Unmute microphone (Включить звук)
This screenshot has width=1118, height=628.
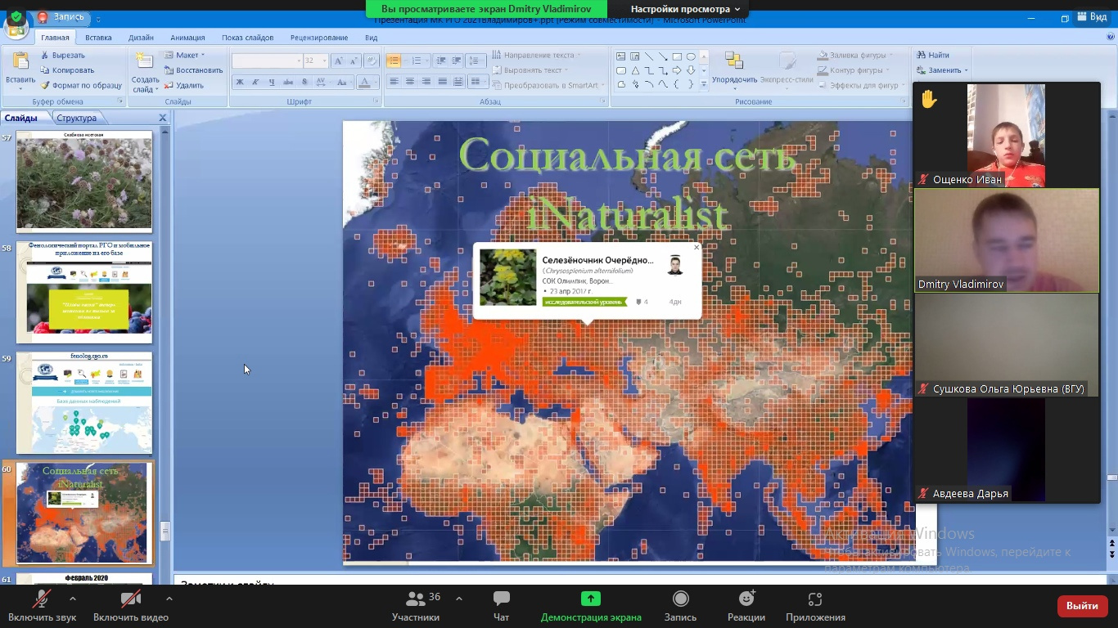point(42,606)
